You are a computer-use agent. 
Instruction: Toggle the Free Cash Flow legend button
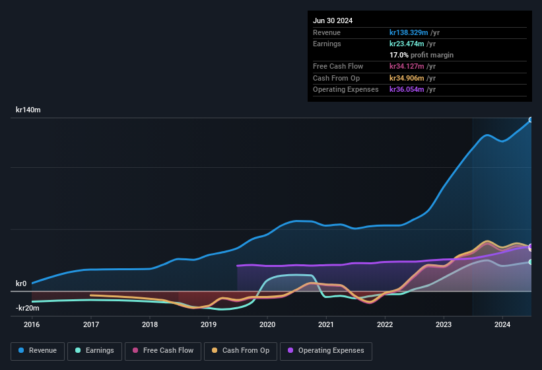coord(163,351)
